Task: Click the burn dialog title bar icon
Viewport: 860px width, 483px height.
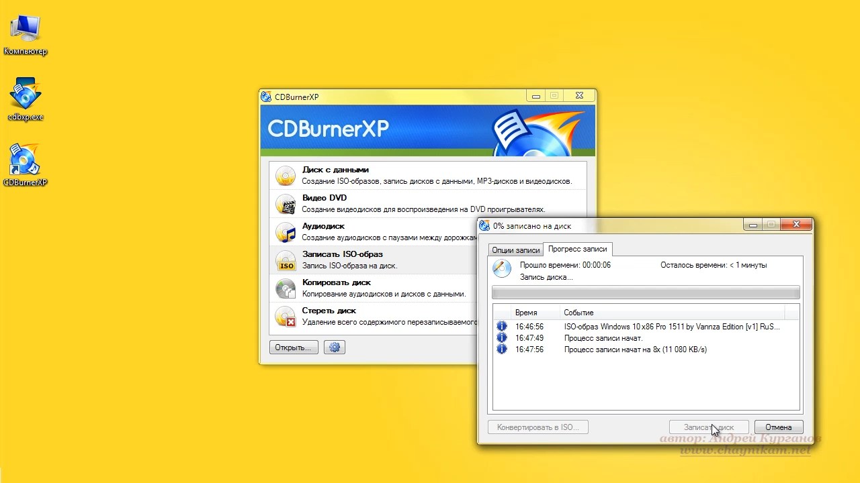Action: [485, 226]
